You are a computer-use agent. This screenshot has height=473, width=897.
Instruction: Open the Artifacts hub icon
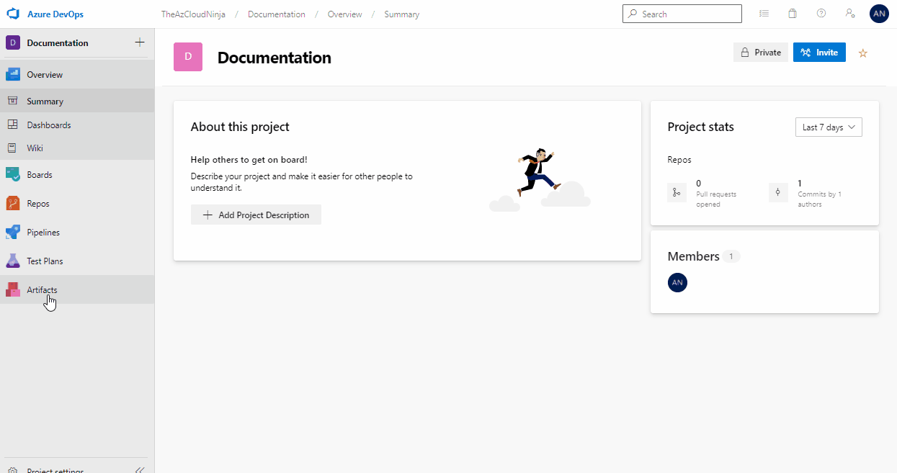click(x=13, y=289)
